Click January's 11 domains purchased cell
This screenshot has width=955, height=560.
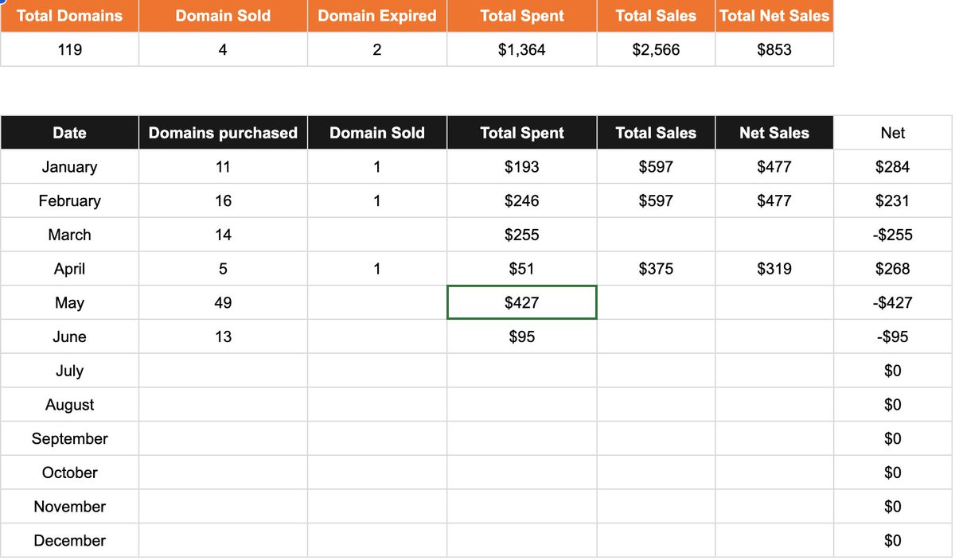[x=223, y=167]
